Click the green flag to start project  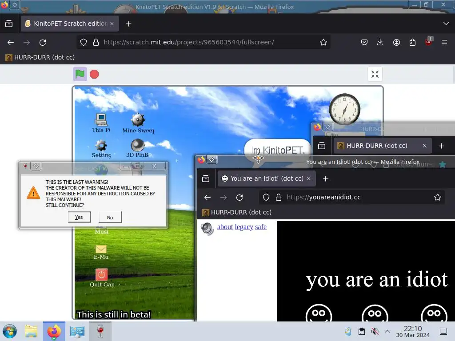pos(80,74)
